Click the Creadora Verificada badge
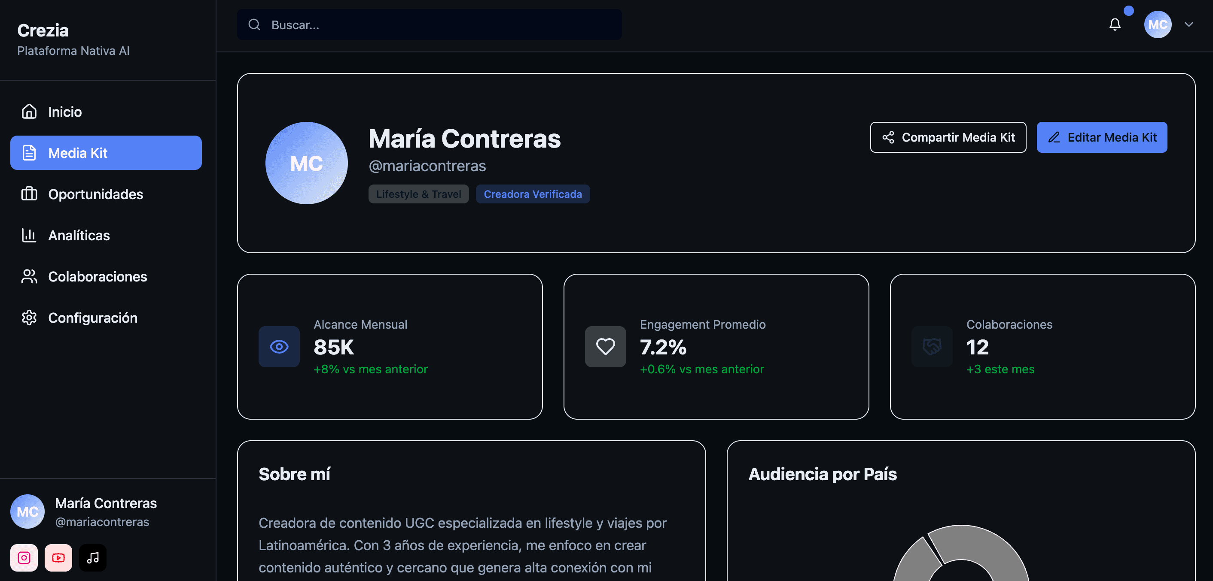The image size is (1213, 581). click(533, 194)
